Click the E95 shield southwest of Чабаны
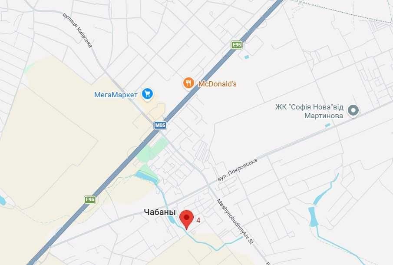 pos(90,199)
